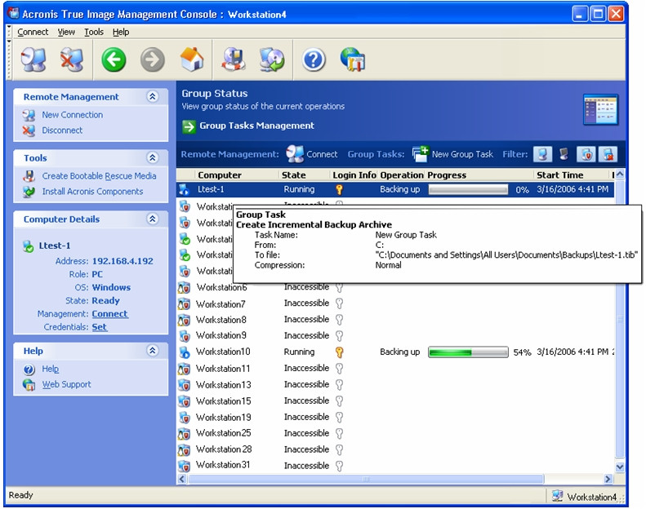Click the Management Connect link

(x=109, y=314)
